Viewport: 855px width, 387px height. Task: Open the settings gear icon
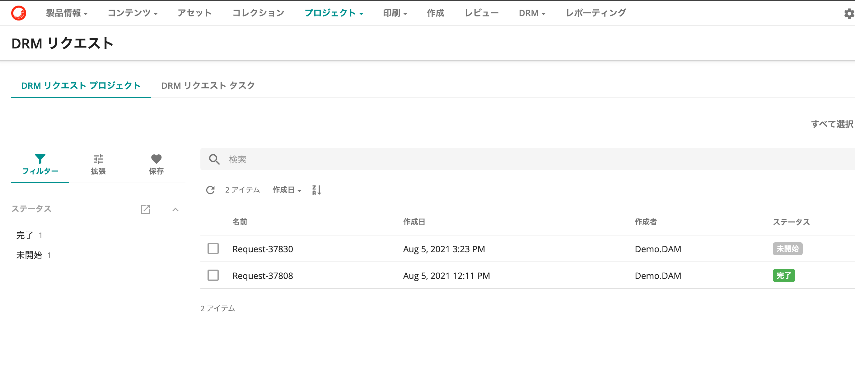click(x=849, y=14)
